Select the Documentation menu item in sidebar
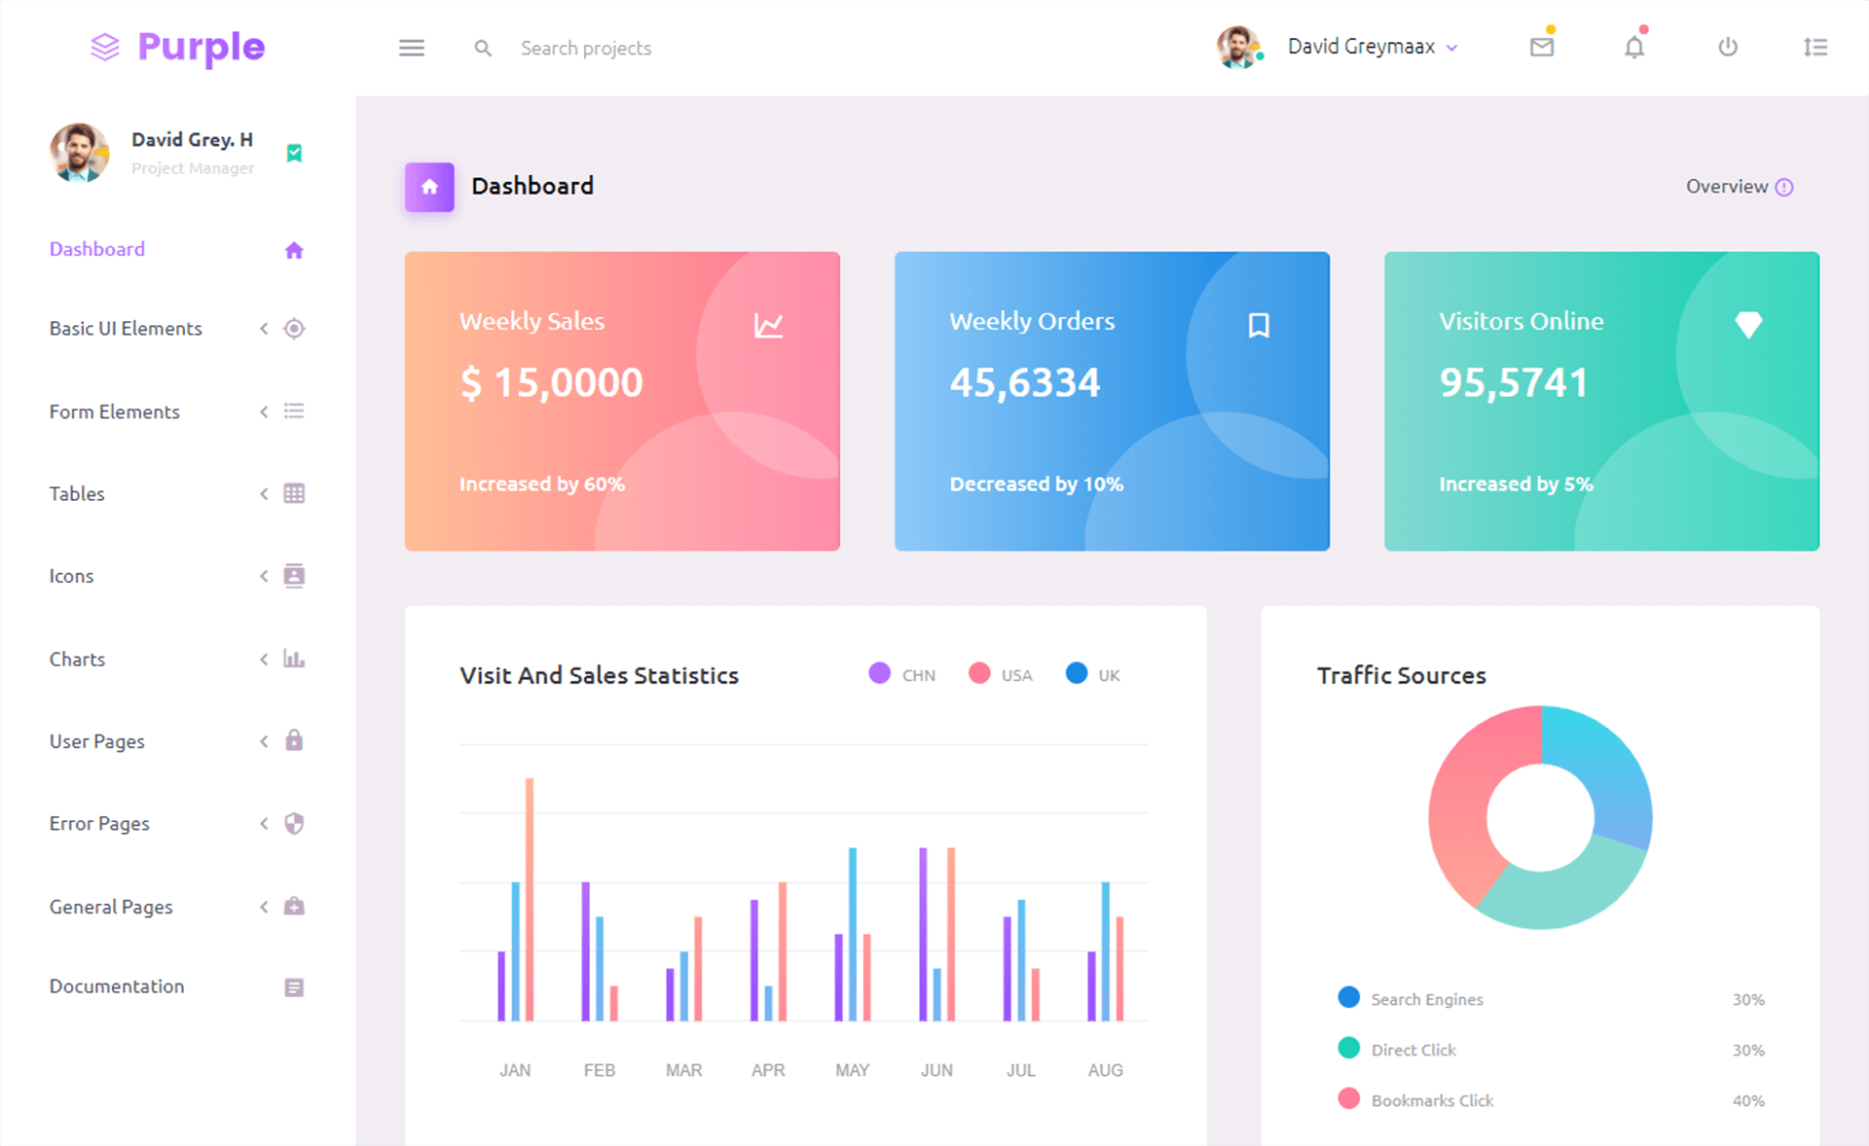 [x=116, y=985]
